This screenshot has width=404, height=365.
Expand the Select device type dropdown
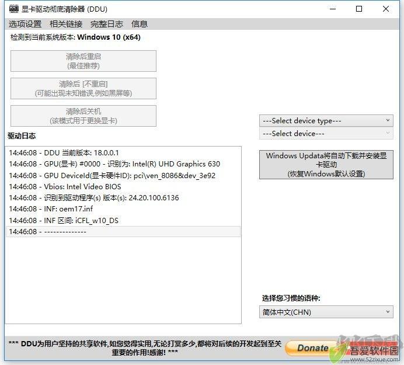(x=326, y=121)
